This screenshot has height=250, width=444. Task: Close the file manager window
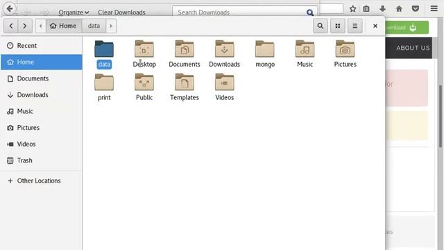[375, 26]
